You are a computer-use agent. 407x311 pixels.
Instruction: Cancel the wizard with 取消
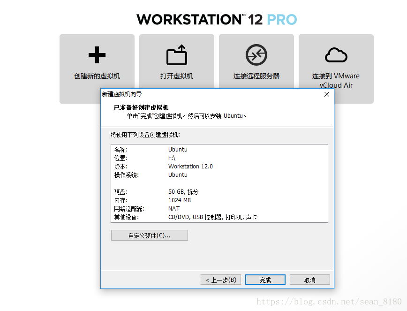pos(310,280)
